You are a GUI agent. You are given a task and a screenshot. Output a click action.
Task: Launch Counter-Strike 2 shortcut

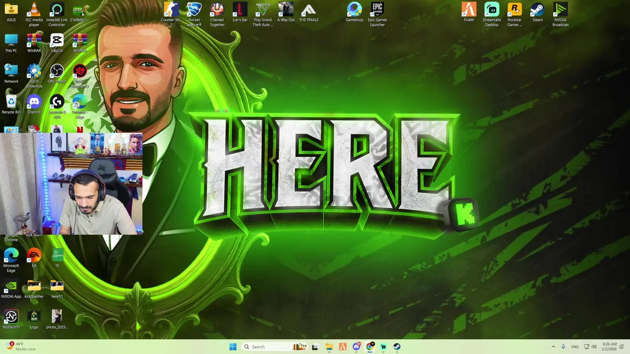pyautogui.click(x=171, y=14)
